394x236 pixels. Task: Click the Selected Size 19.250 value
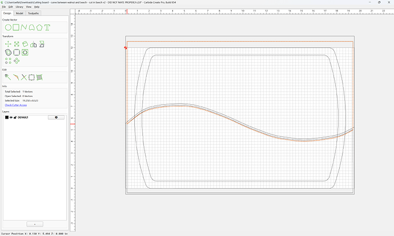coord(30,100)
